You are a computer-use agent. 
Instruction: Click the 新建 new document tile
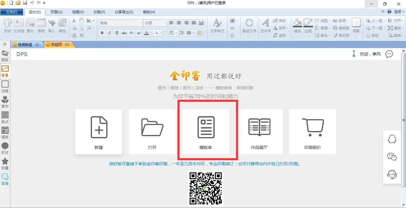[99, 131]
